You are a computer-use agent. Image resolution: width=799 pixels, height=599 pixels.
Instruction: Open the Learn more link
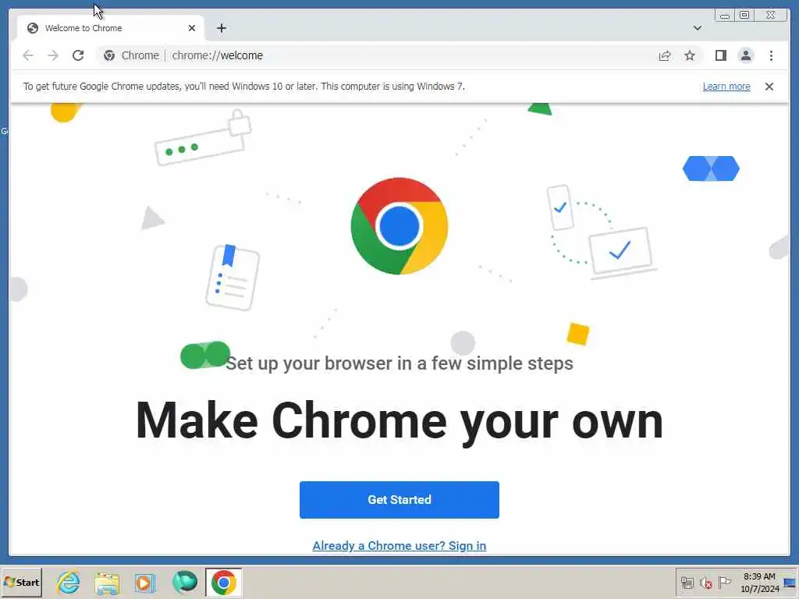click(x=726, y=87)
